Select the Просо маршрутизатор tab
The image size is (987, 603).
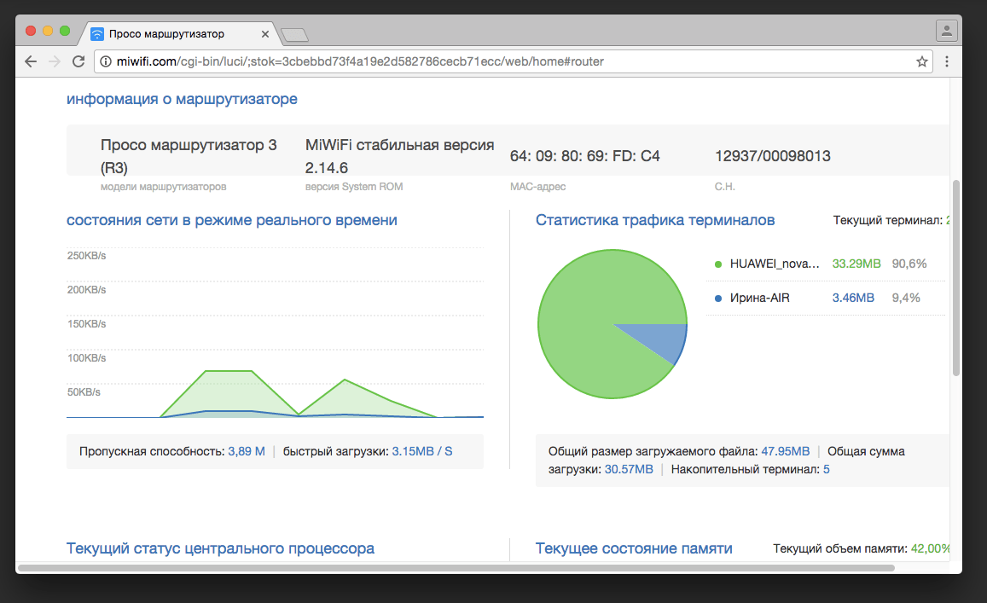coord(171,34)
